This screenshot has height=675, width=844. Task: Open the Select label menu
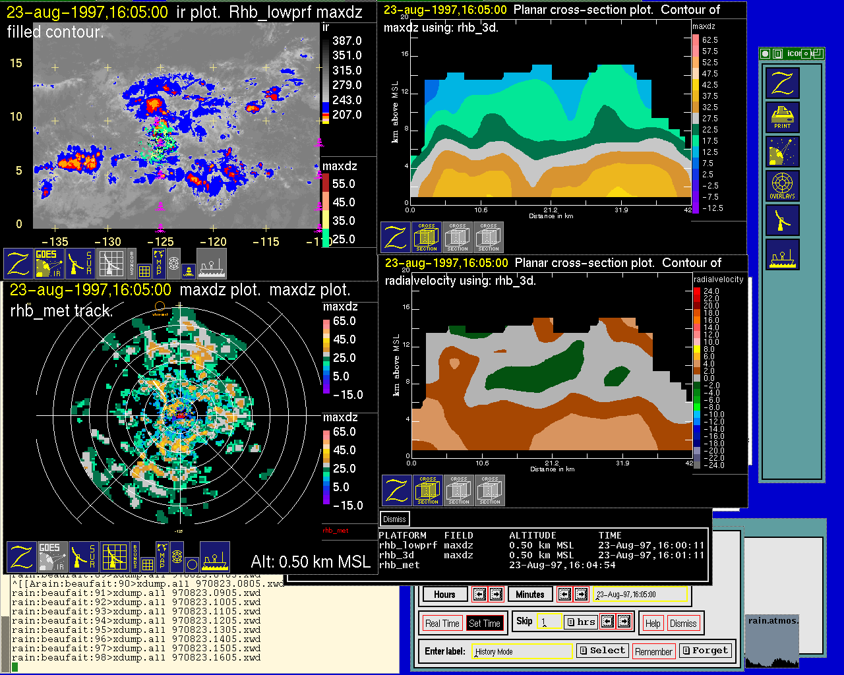click(x=601, y=651)
